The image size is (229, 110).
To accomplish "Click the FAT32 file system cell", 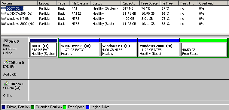I will pyautogui.click(x=76, y=13).
